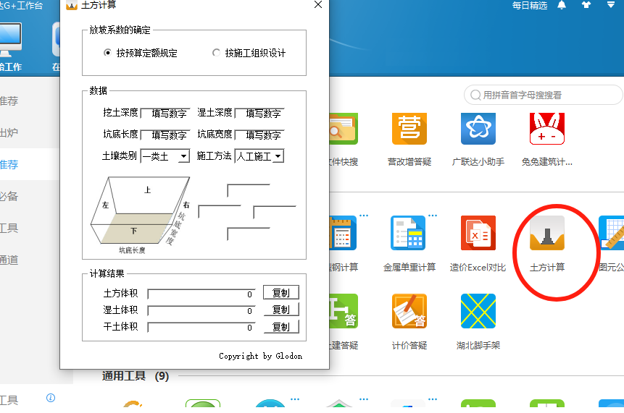Open the 型钢计算 notepad icon
This screenshot has height=413, width=624.
[x=343, y=233]
